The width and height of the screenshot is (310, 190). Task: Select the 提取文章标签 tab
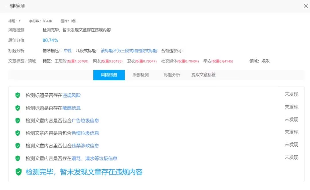click(x=204, y=75)
